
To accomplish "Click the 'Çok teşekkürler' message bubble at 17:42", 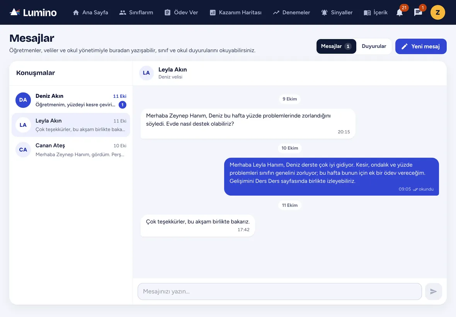I will [x=198, y=225].
